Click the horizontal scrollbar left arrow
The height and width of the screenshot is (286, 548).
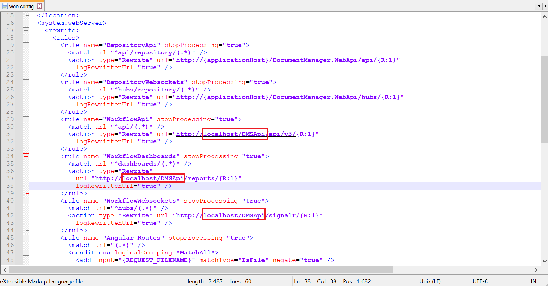[x=5, y=270]
